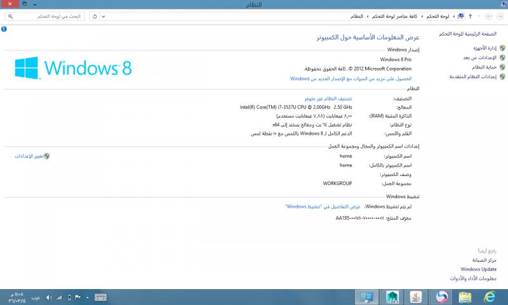Click the shield icon next to تغيير الإعدادات
Screen dimensions: 508x305
click(47, 156)
